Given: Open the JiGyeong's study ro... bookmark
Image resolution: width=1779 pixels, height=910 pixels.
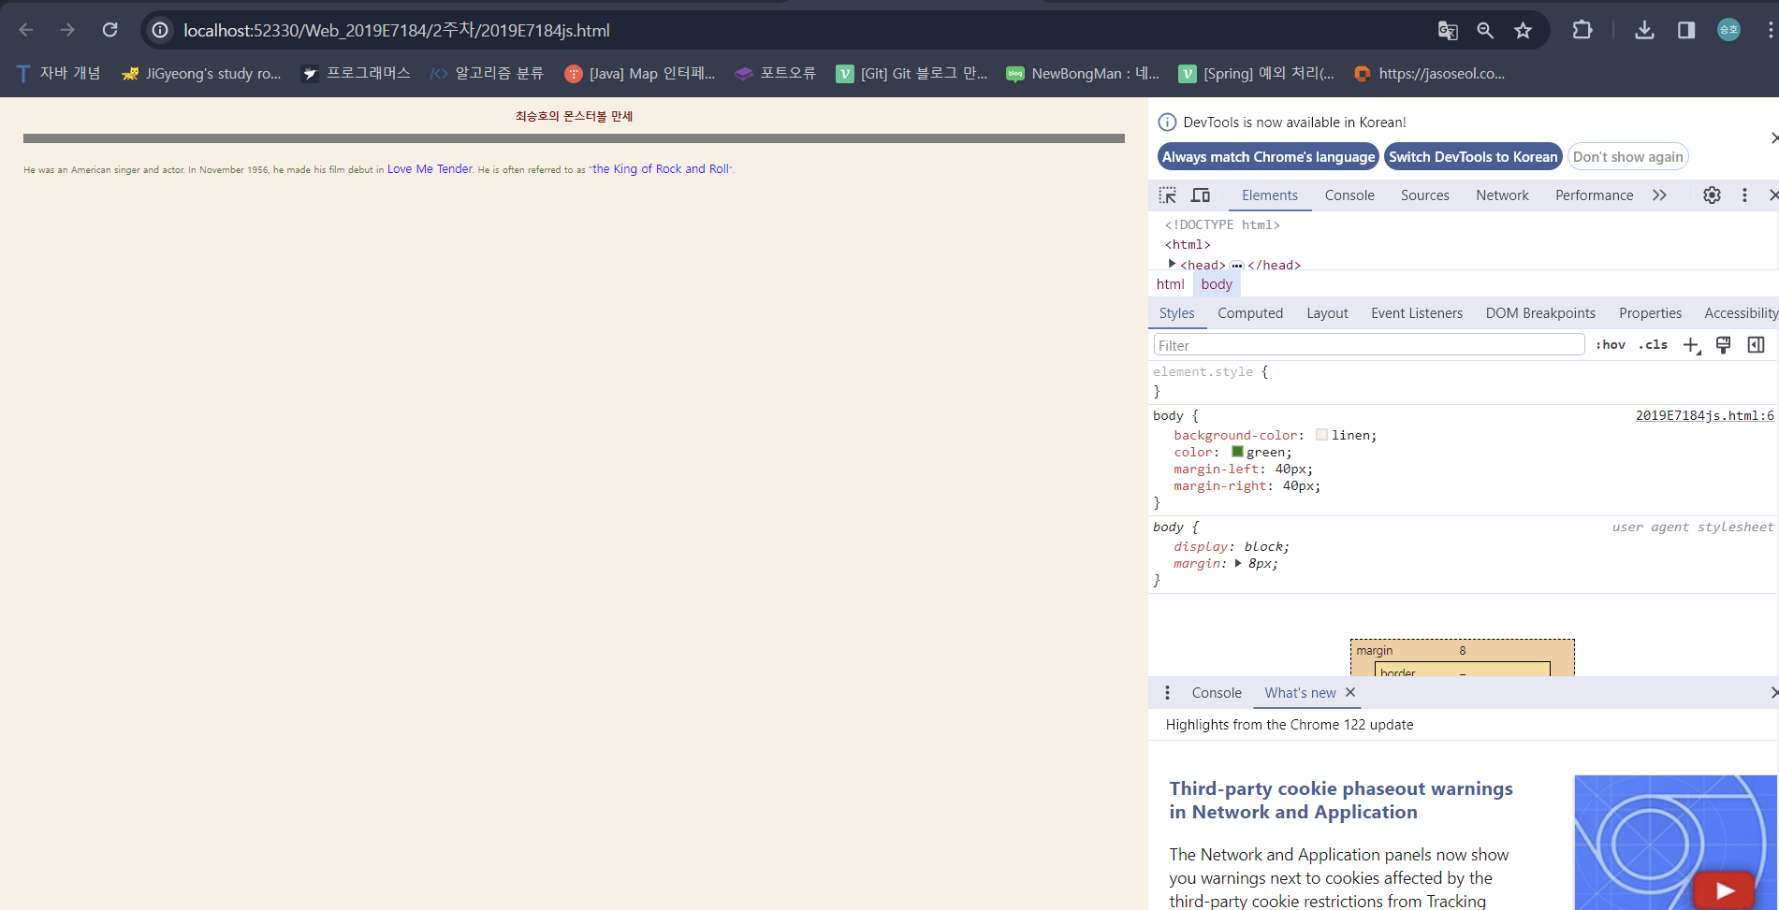Looking at the screenshot, I should point(201,73).
